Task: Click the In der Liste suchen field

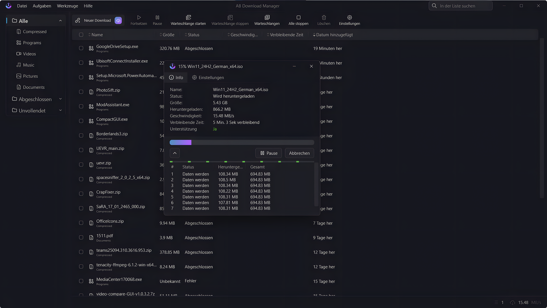Action: 461,6
